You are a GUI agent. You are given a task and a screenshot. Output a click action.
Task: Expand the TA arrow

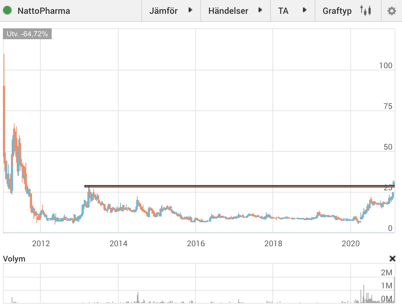304,10
